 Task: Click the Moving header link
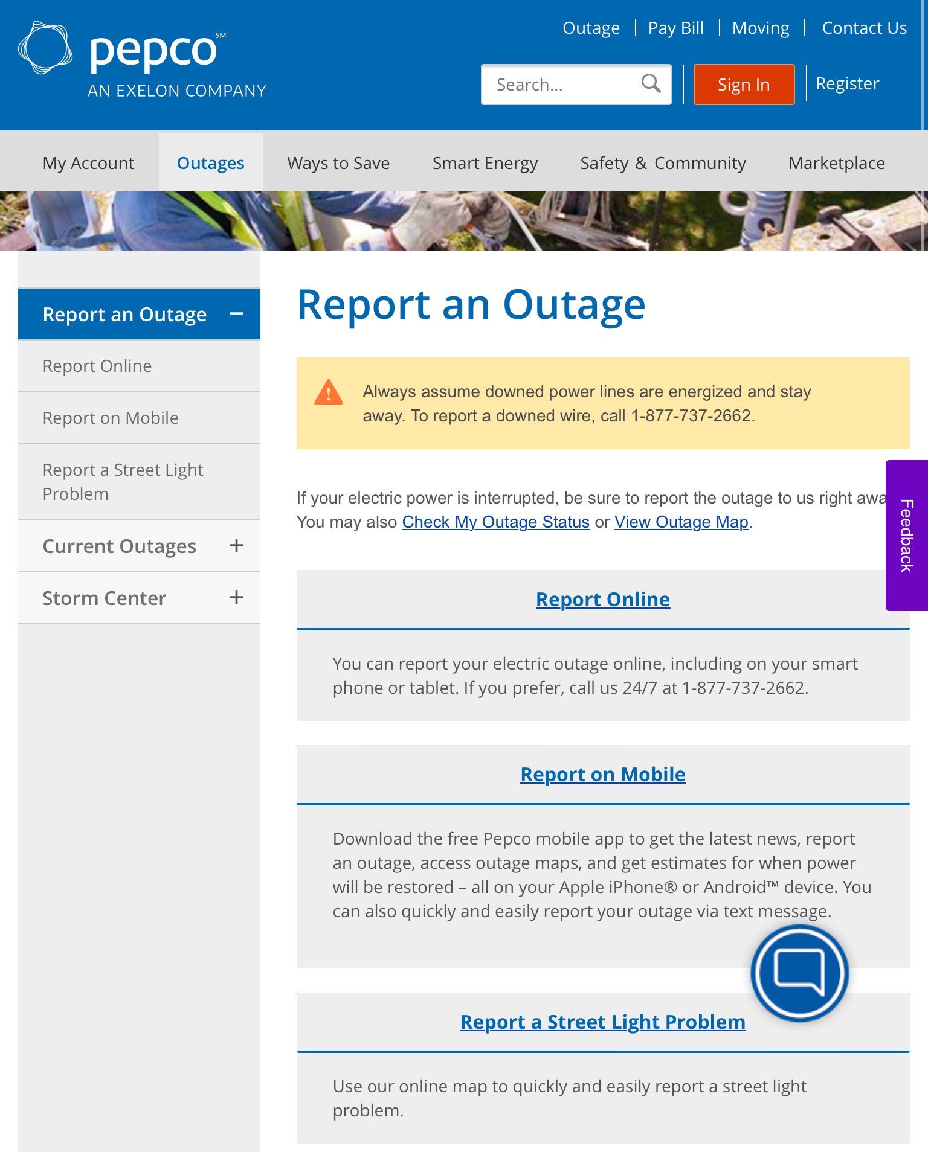(x=761, y=28)
